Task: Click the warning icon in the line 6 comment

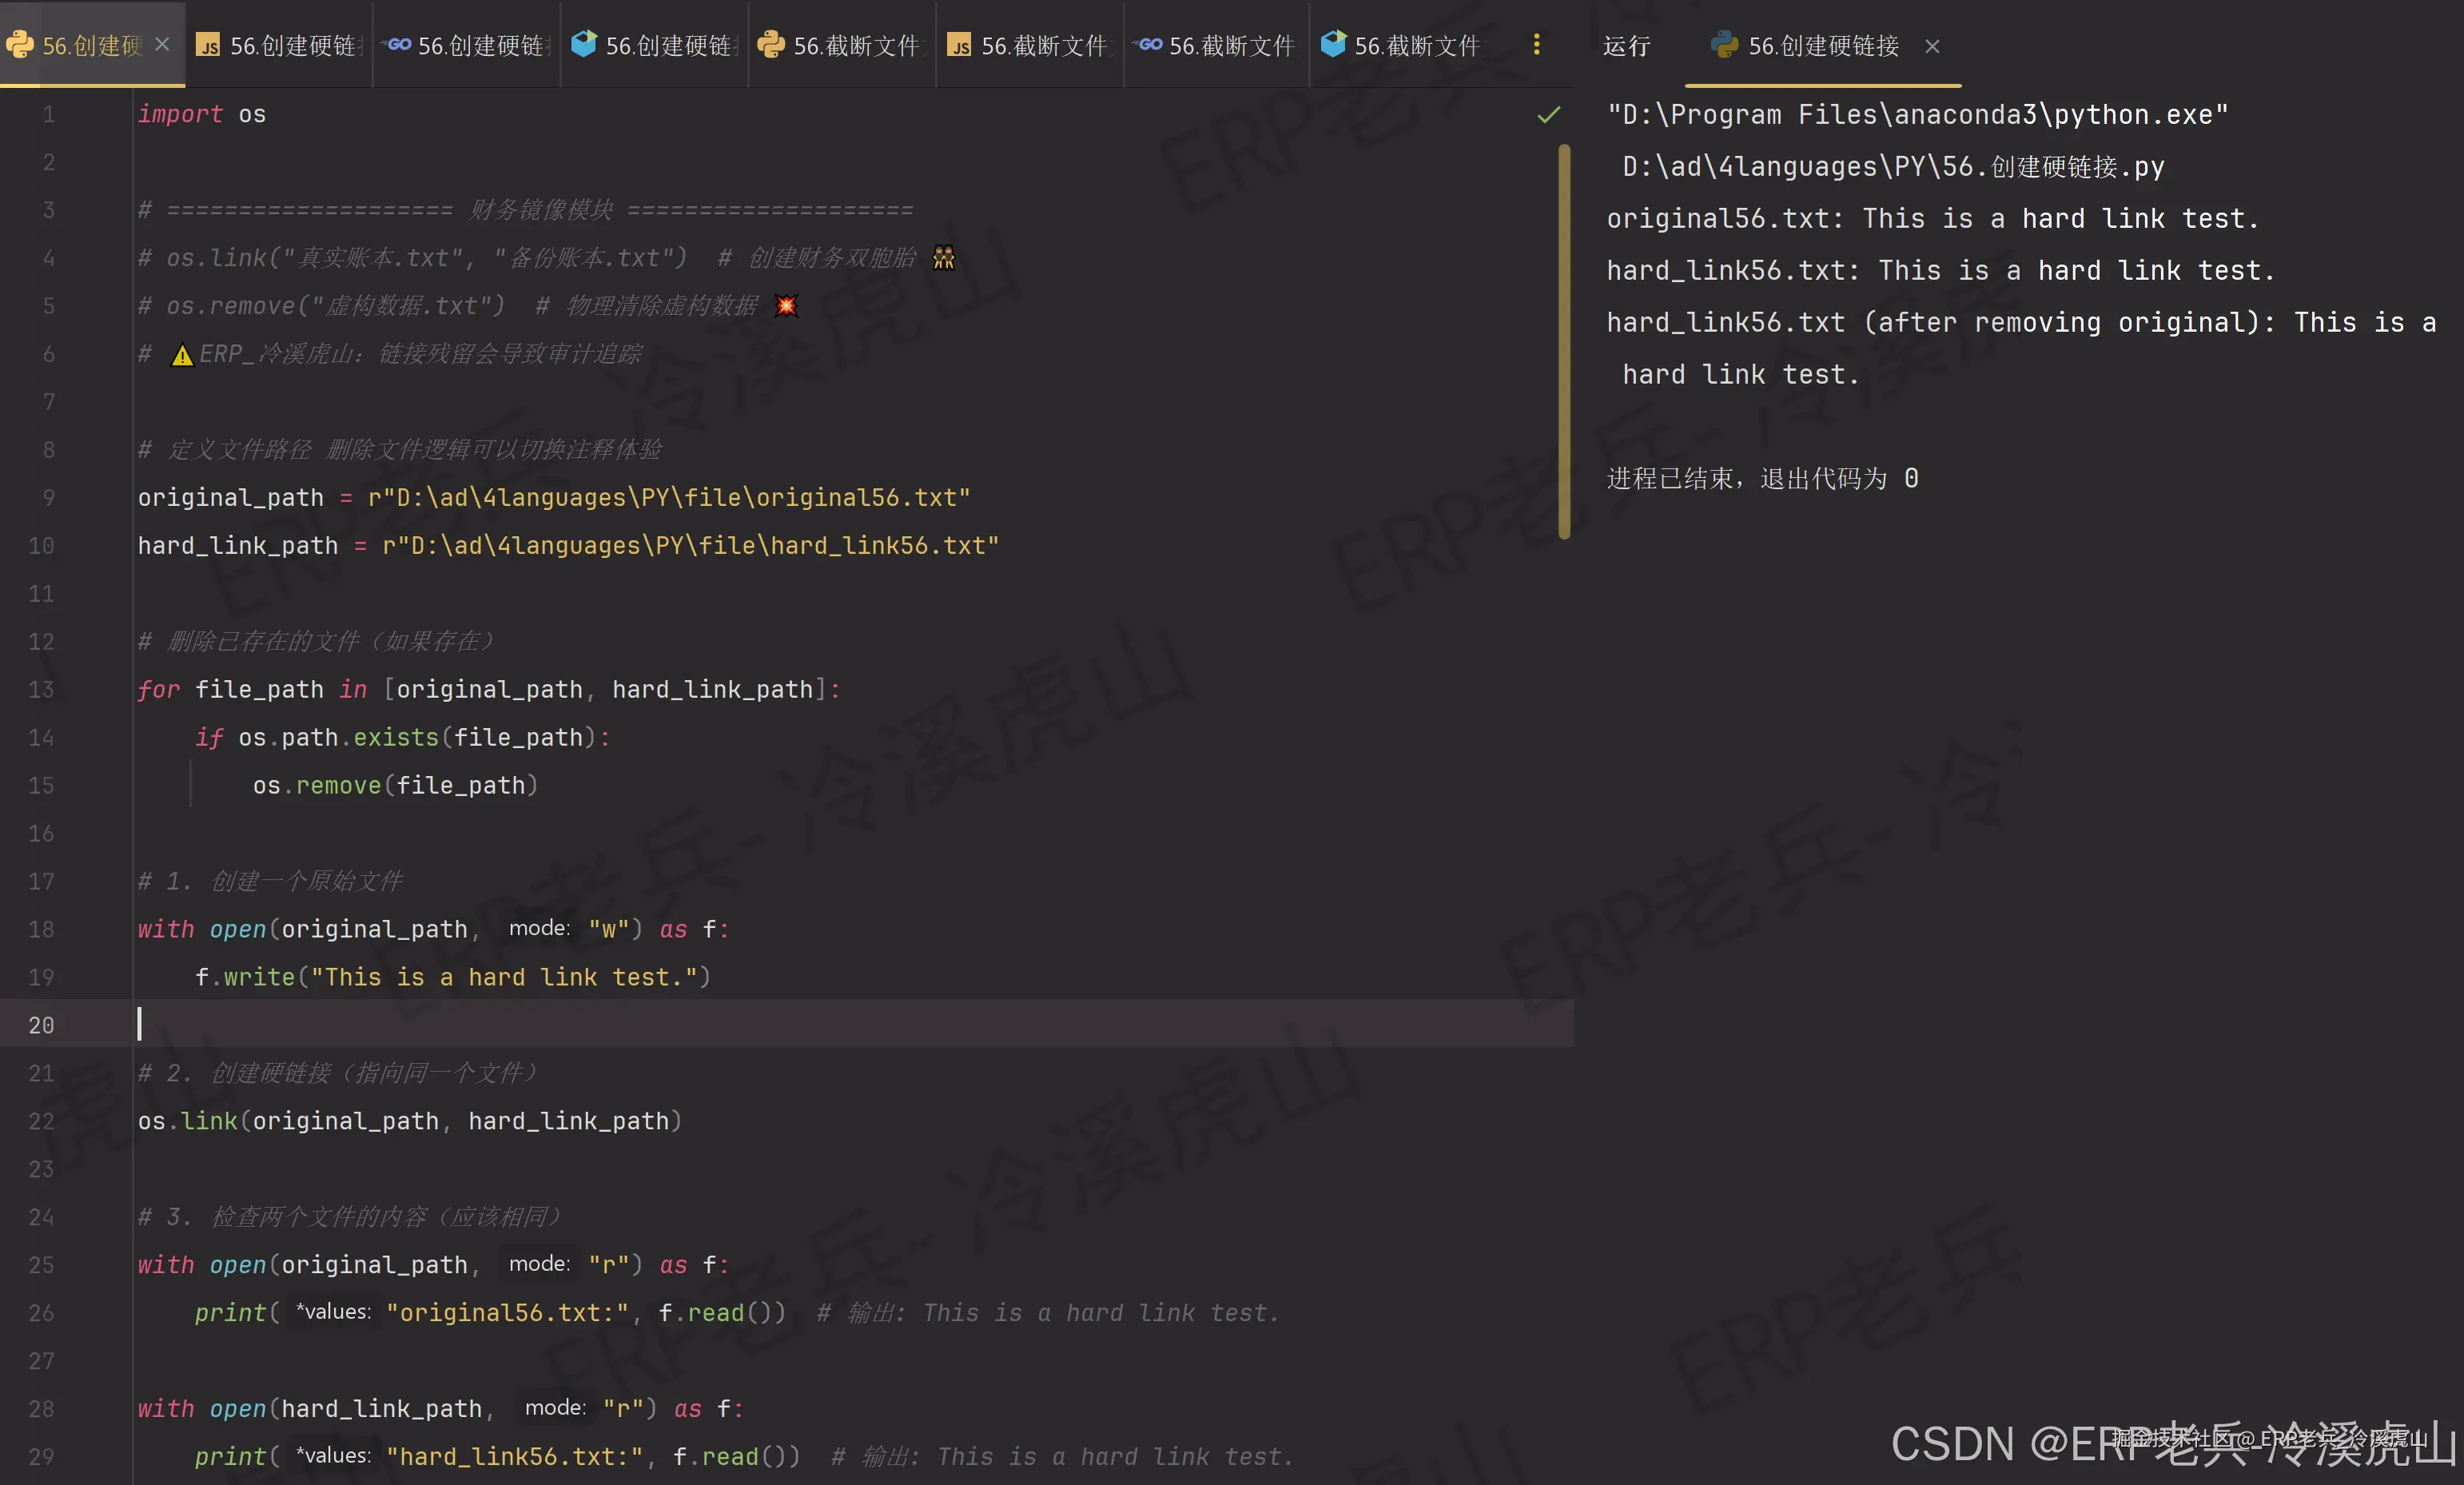Action: [182, 355]
